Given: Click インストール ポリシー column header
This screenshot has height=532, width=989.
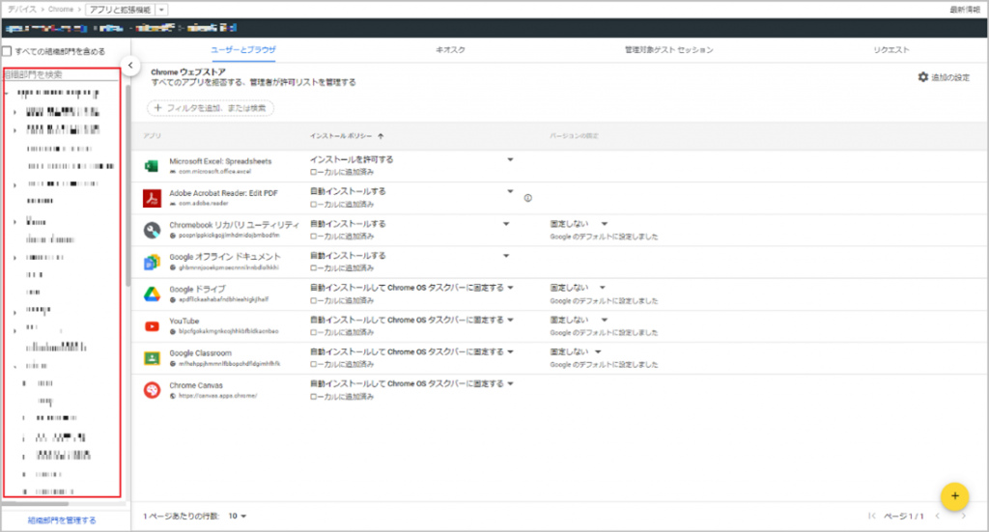Looking at the screenshot, I should (x=341, y=136).
